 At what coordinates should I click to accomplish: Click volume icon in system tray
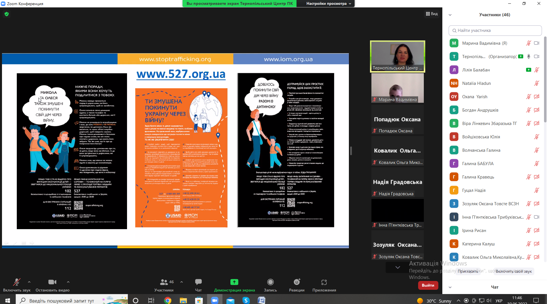tap(489, 301)
